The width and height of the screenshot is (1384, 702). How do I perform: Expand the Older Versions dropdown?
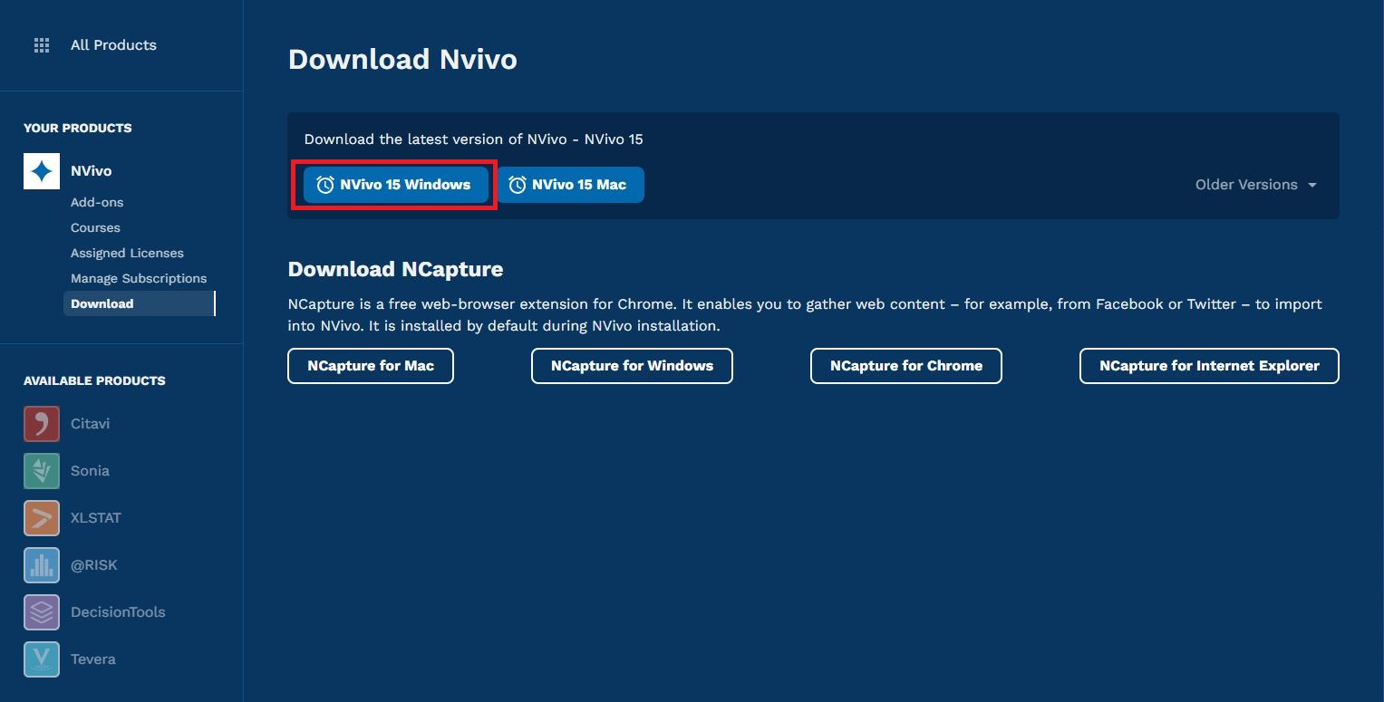(1255, 185)
